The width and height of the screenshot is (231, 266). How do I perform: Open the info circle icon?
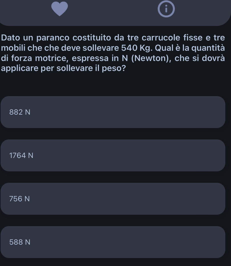click(x=166, y=10)
